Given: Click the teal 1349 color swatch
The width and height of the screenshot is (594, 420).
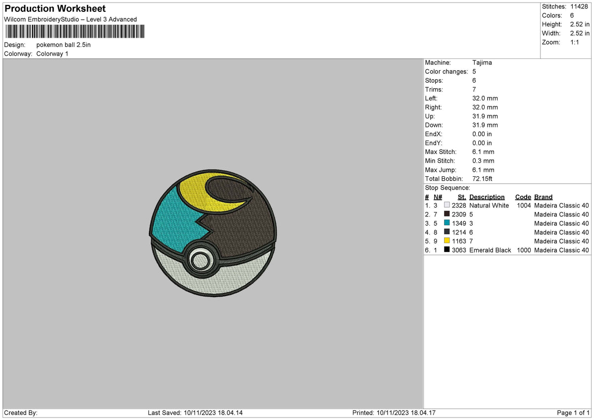Looking at the screenshot, I should [447, 223].
